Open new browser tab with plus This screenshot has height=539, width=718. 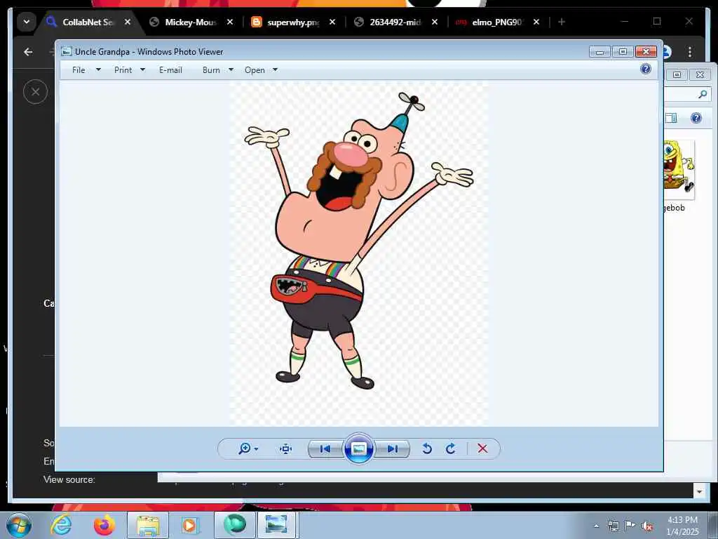pos(562,22)
